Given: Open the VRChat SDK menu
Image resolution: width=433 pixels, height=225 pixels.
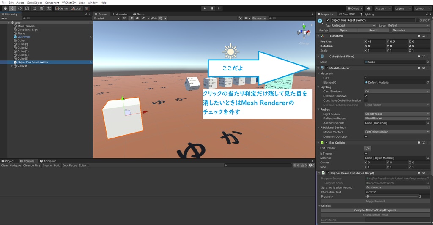Looking at the screenshot, I should [x=69, y=3].
